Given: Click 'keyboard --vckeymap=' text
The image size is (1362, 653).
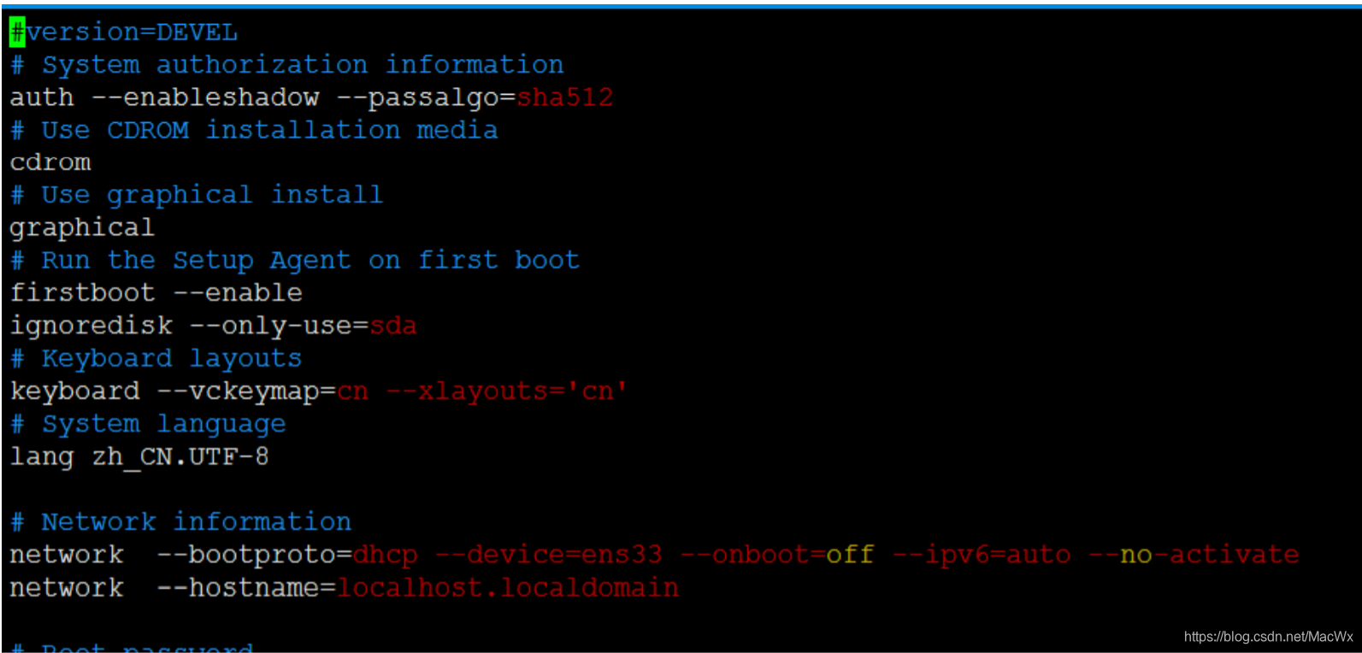Looking at the screenshot, I should [x=173, y=391].
